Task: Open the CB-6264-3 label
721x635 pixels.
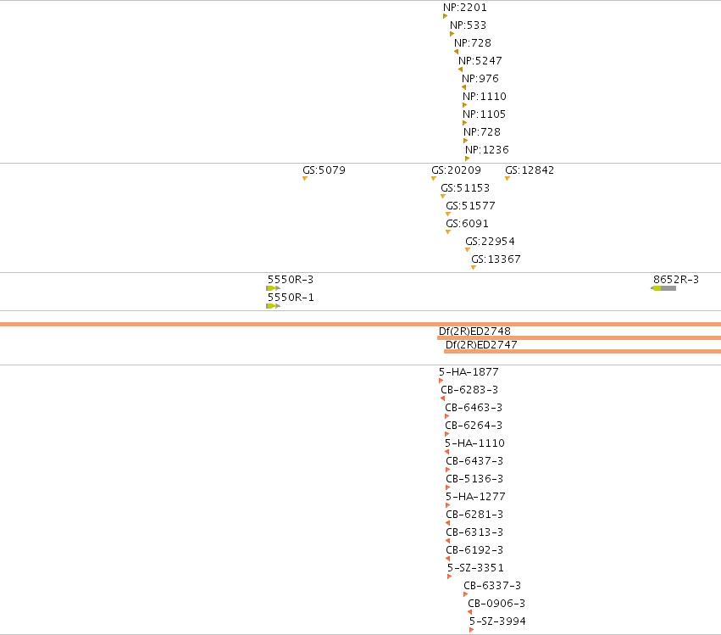Action: pos(473,426)
